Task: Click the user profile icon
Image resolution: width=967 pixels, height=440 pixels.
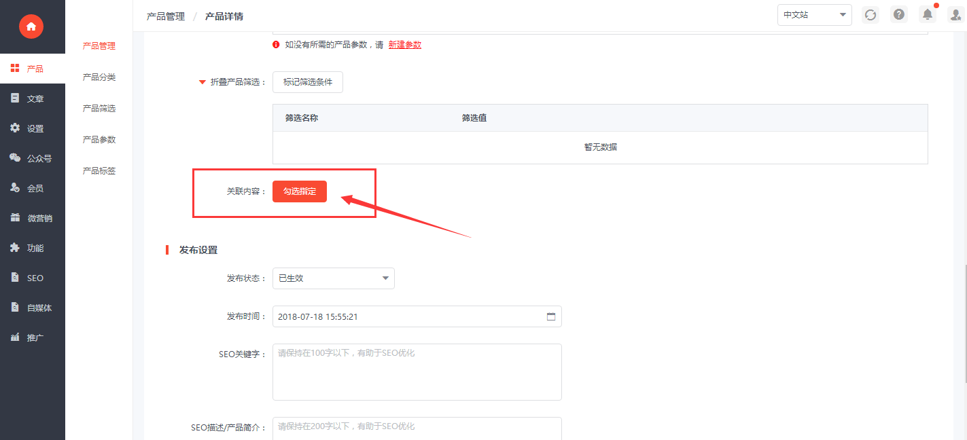Action: pyautogui.click(x=955, y=15)
